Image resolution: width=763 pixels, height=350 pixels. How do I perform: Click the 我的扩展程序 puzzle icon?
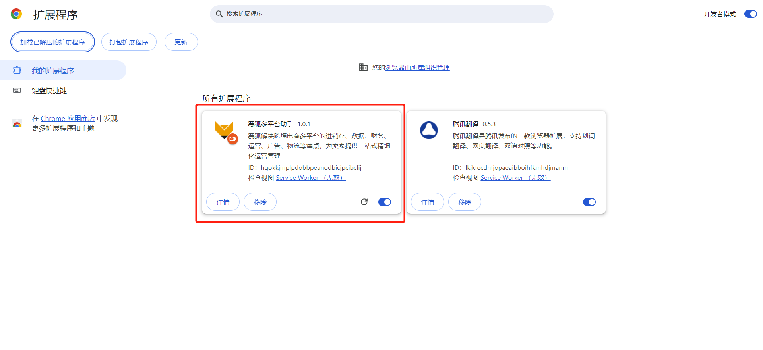tap(17, 70)
